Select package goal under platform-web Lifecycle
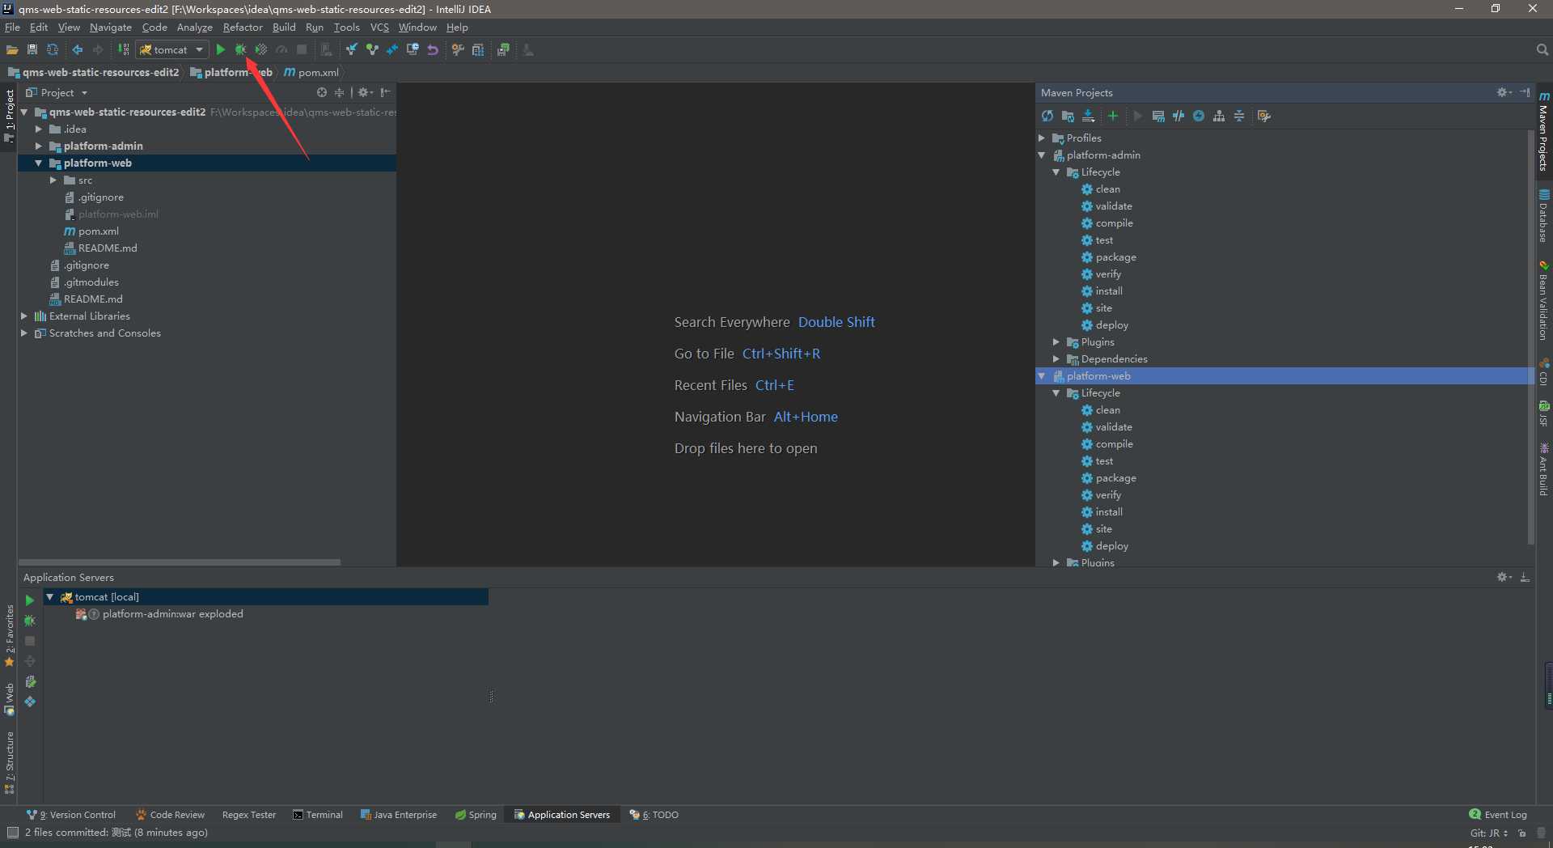The image size is (1553, 848). click(x=1108, y=477)
